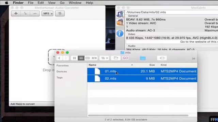The image size is (218, 122).
Task: Click the 'Add file(s) to convert' status text
Action: tap(22, 104)
